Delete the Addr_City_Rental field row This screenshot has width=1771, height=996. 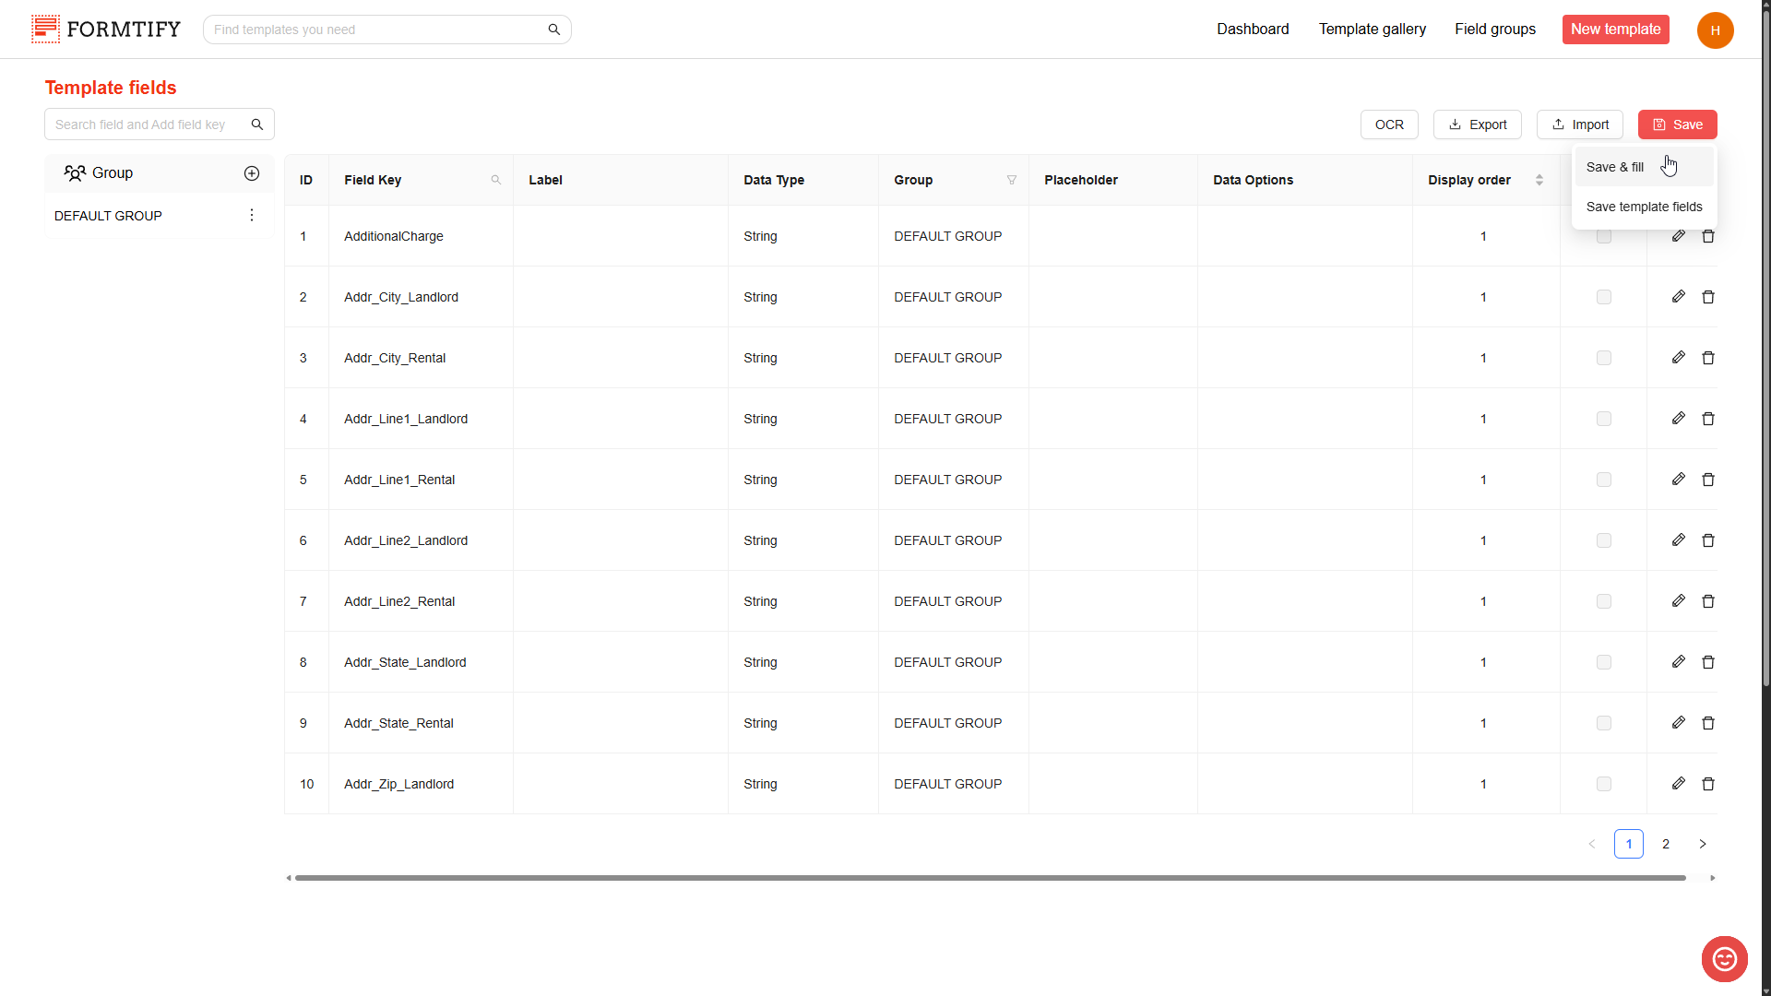click(x=1707, y=358)
